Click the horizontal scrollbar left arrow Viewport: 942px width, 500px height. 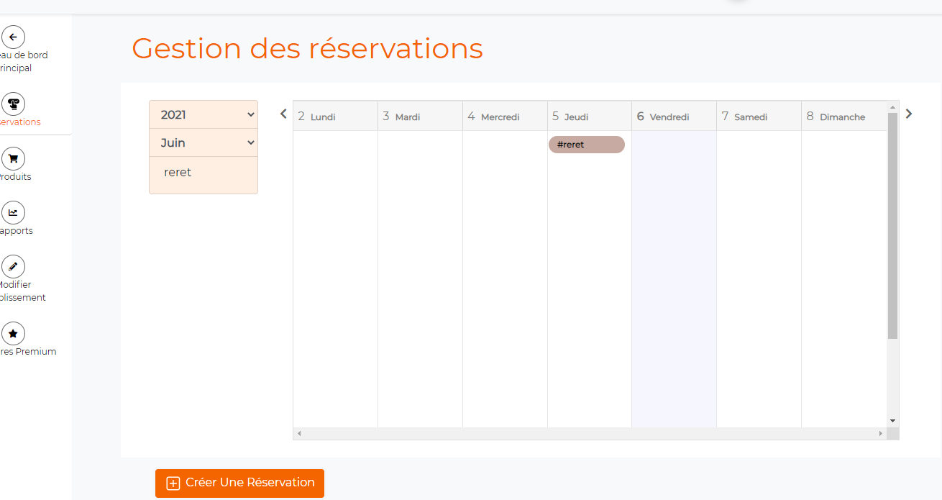click(x=299, y=434)
